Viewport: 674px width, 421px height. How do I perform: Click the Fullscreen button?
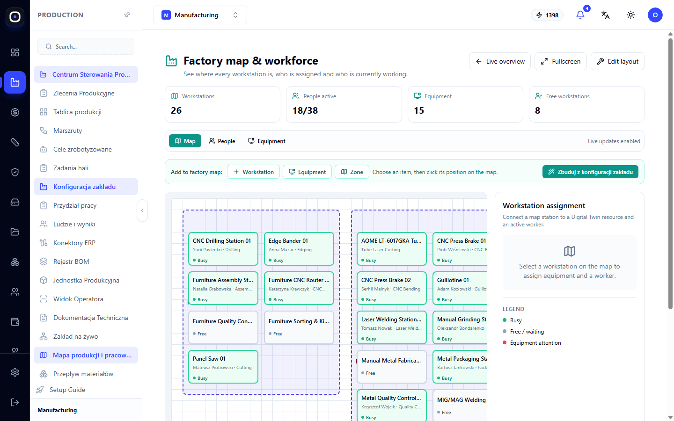(561, 61)
